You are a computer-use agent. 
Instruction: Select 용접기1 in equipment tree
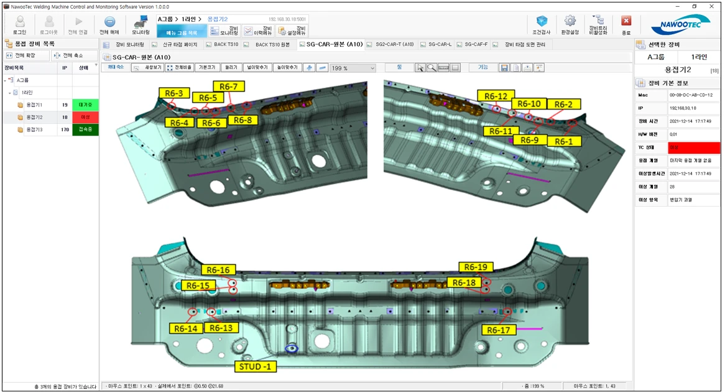point(34,105)
